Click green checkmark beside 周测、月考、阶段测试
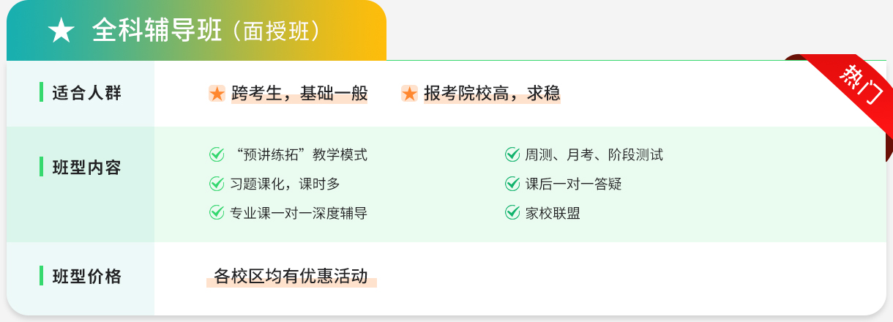The height and width of the screenshot is (322, 893). pos(512,154)
